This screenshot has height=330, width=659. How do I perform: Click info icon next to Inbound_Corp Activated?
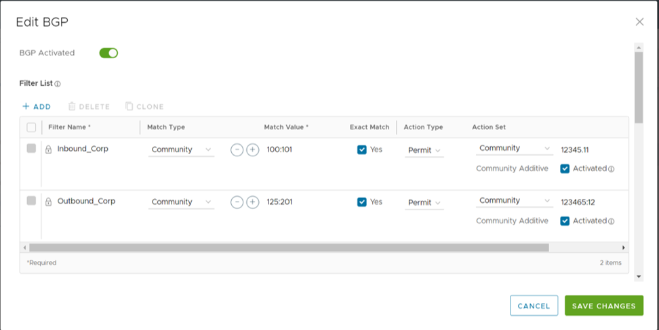pyautogui.click(x=611, y=169)
